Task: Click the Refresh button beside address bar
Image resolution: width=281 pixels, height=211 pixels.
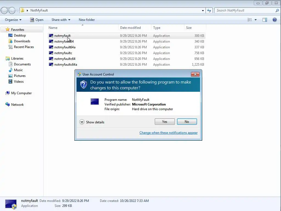Action: [209, 11]
